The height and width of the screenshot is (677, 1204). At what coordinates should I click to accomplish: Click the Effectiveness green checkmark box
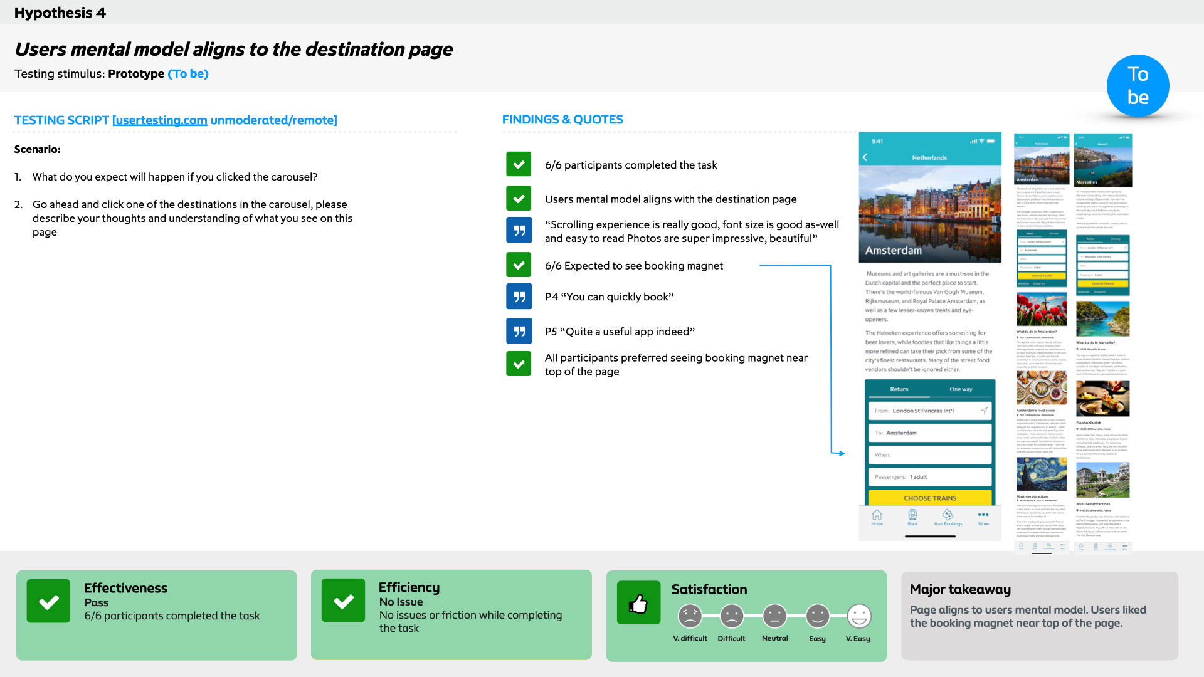(48, 601)
